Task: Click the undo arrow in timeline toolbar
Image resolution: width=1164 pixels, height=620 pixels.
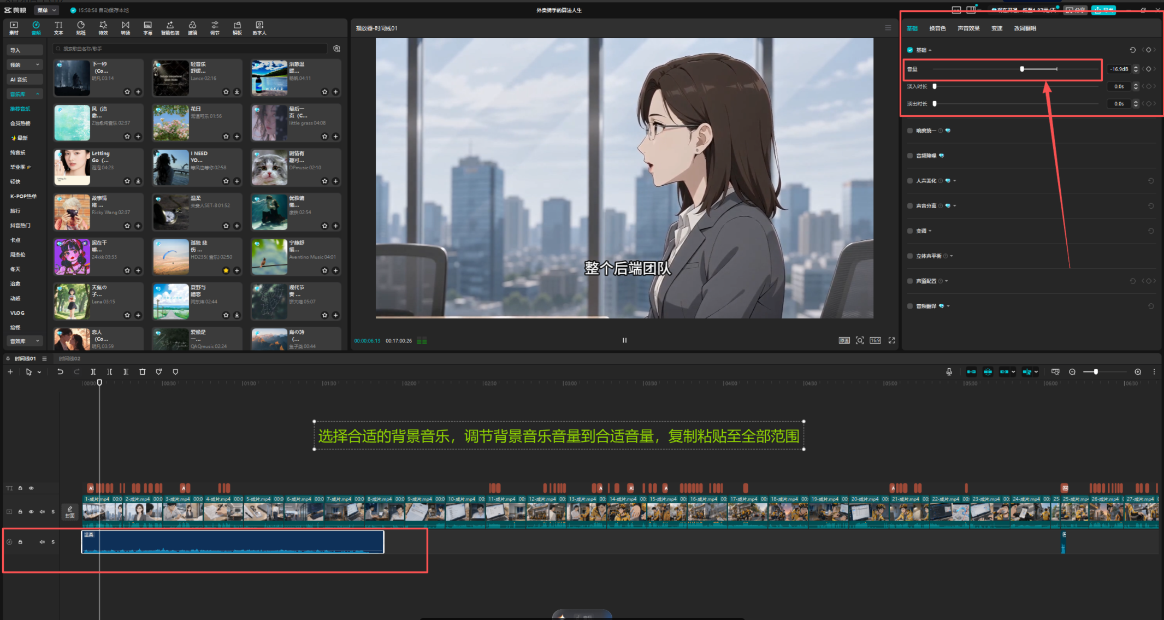Action: click(60, 371)
